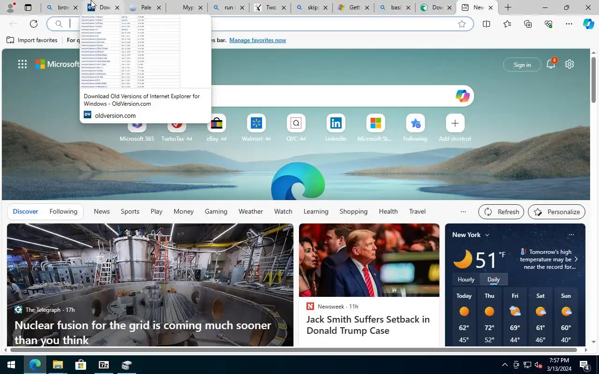Open the Collections icon
This screenshot has width=599, height=374.
[528, 24]
